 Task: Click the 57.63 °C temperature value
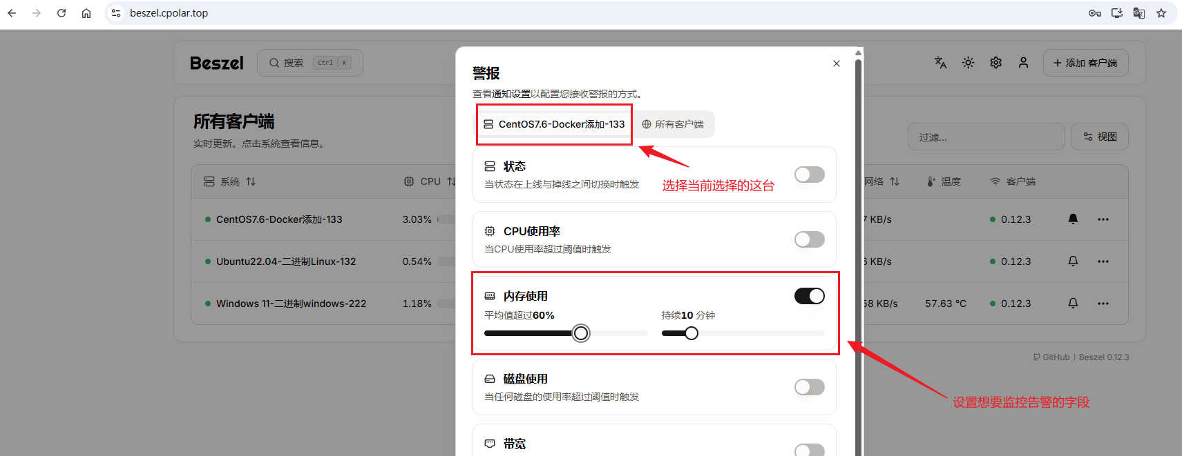946,304
